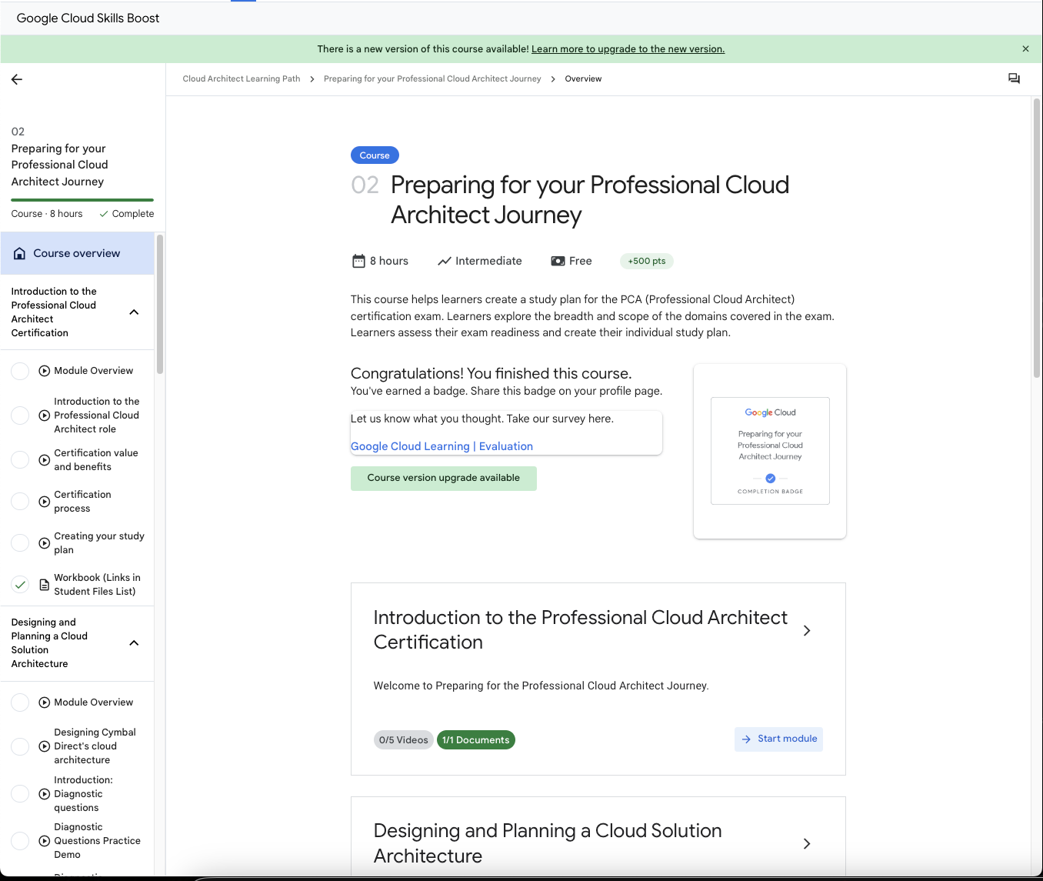The width and height of the screenshot is (1043, 881).
Task: Collapse Designing and Planning a Cloud Solution section
Action: tap(134, 643)
